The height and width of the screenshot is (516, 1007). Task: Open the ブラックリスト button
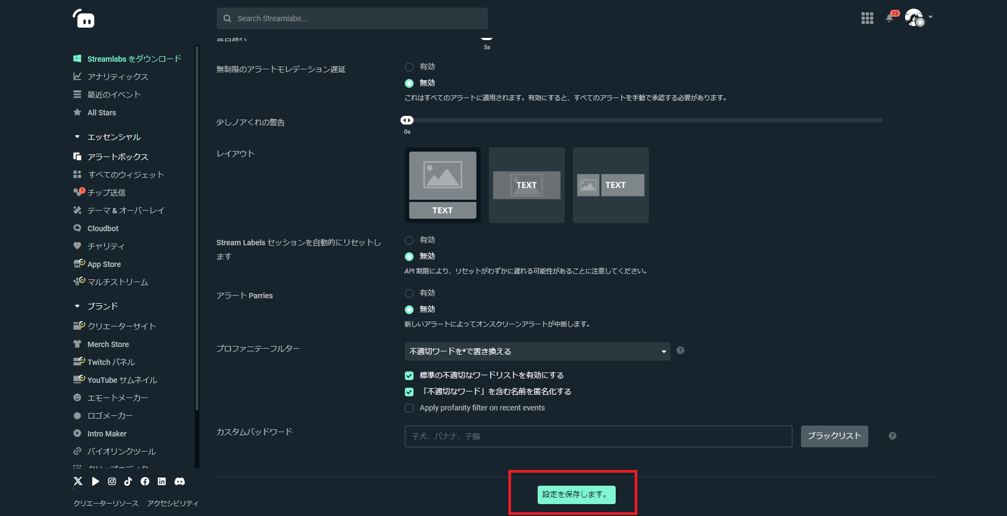click(834, 436)
